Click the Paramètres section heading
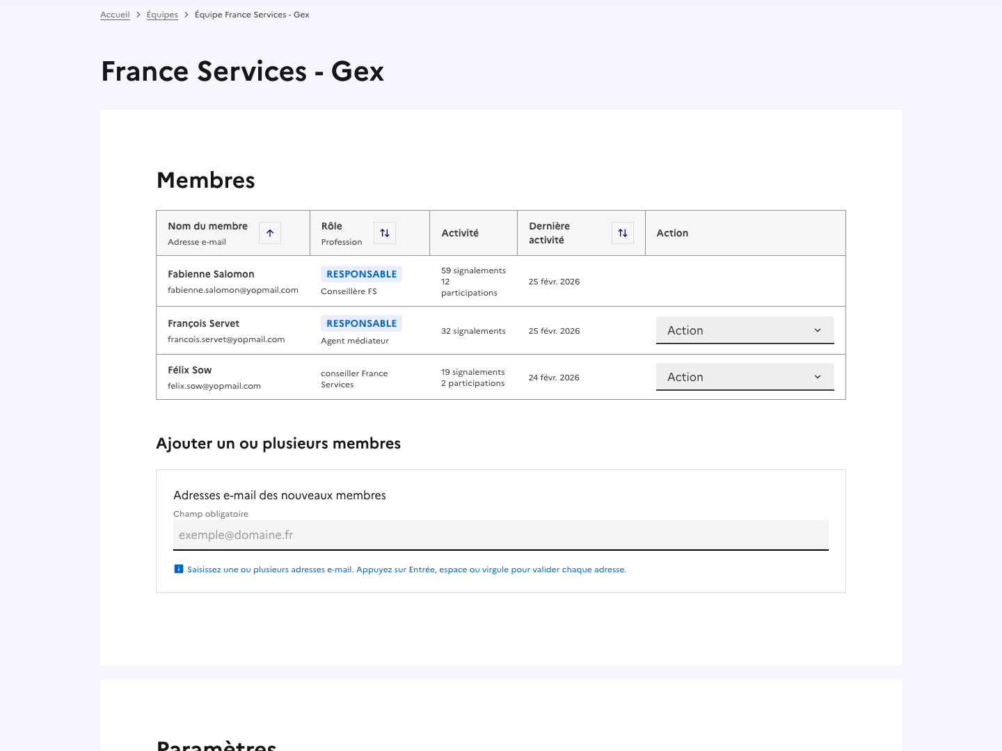1002x751 pixels. (216, 744)
